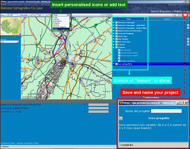Click Nome del progetto text field
This screenshot has width=190, height=149.
click(x=166, y=111)
